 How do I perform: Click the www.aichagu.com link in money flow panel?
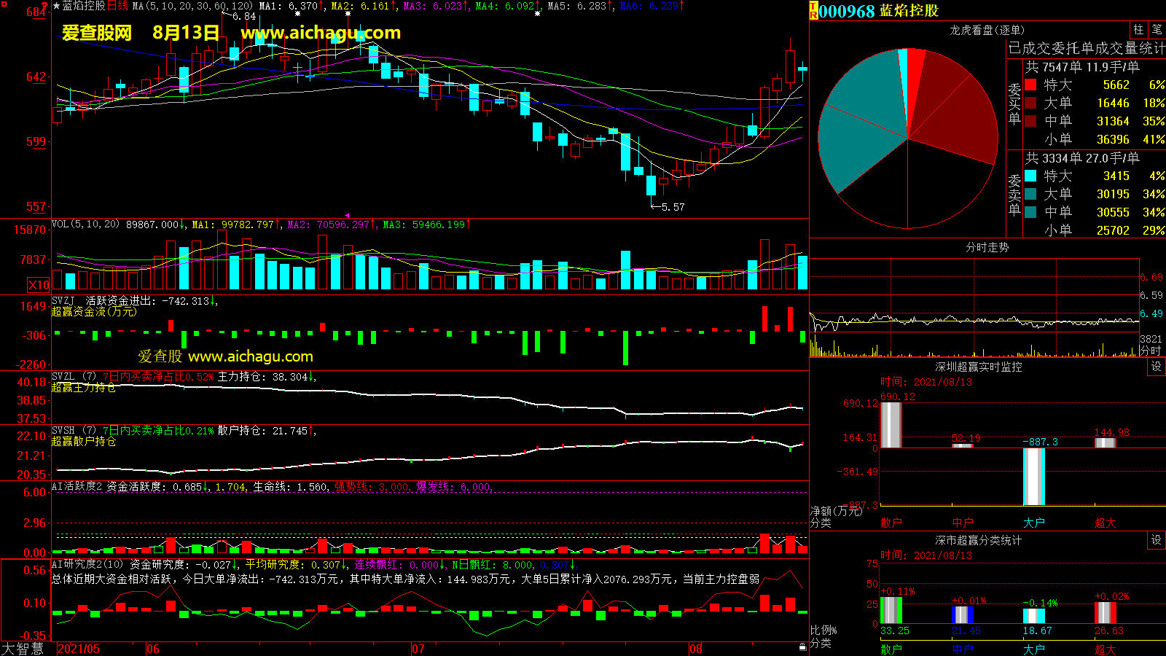point(250,356)
